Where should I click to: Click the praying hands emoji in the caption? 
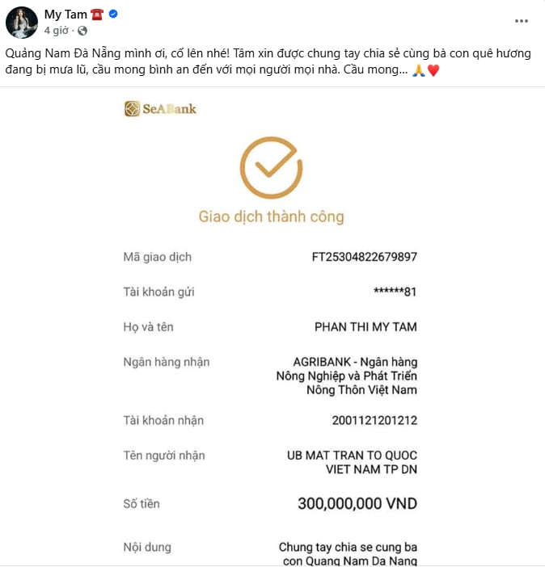[418, 70]
